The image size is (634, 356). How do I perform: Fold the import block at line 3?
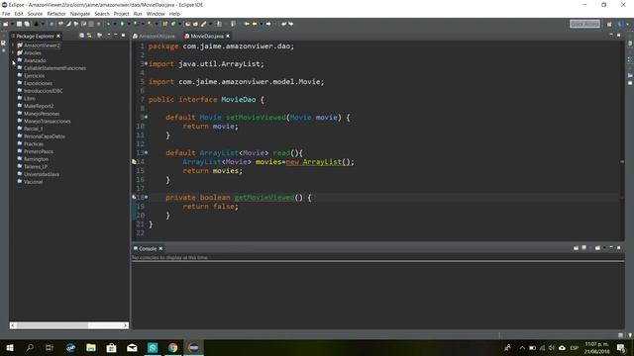tap(146, 63)
